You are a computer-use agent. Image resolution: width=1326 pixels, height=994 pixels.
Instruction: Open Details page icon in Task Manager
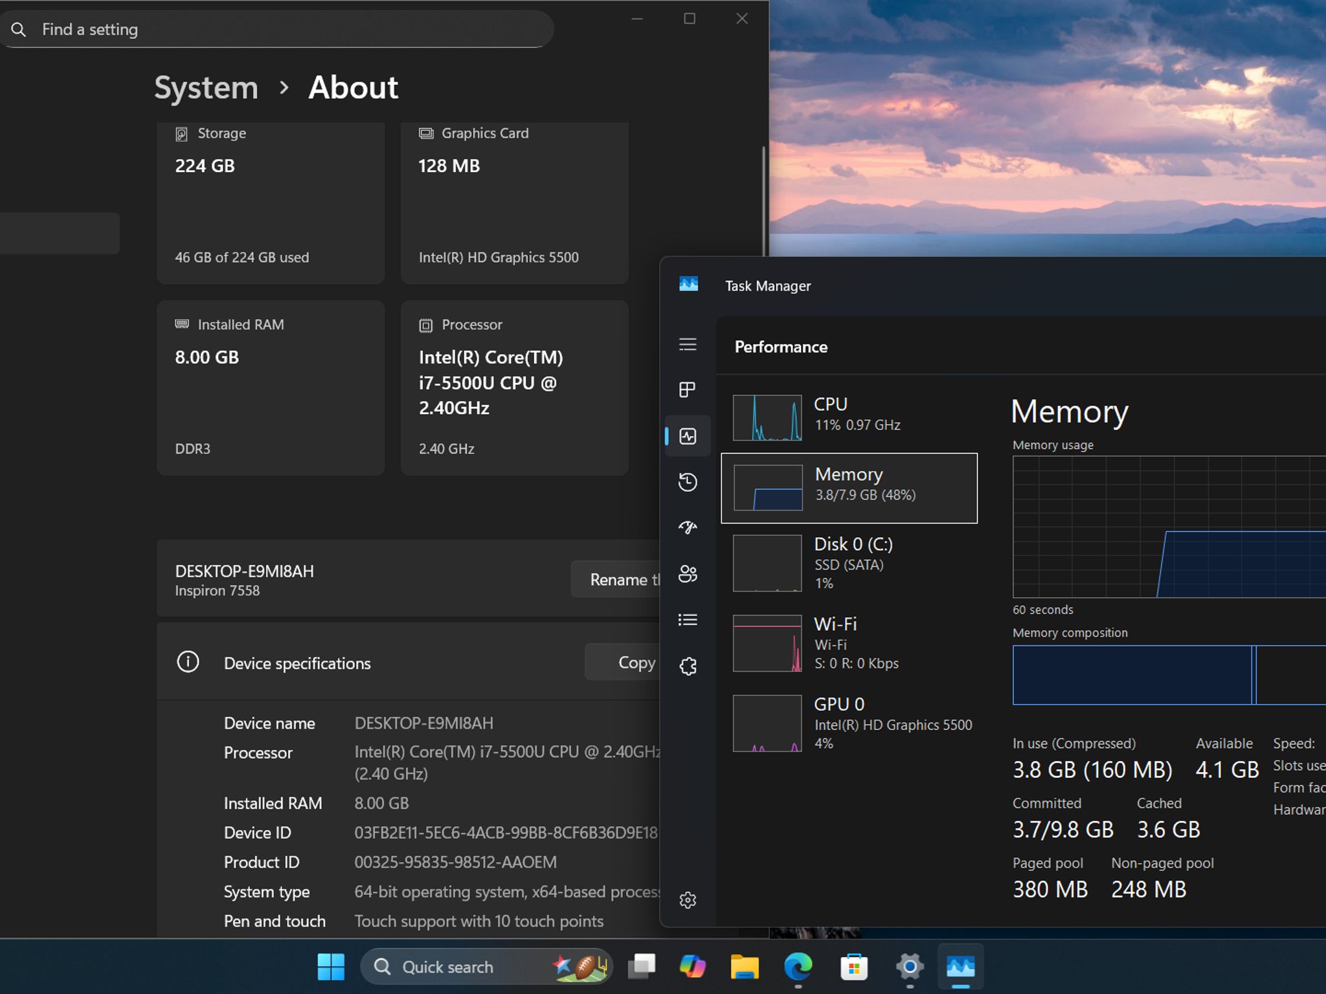coord(688,620)
